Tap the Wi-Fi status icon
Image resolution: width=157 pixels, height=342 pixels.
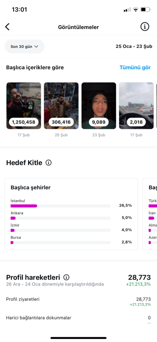click(x=136, y=9)
